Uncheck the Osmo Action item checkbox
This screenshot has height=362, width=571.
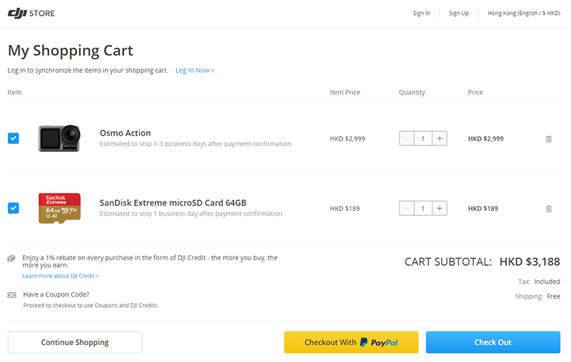click(14, 138)
